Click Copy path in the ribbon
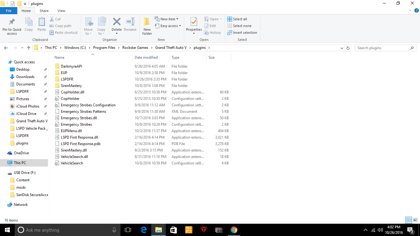This screenshot has width=420, height=236. (x=60, y=26)
